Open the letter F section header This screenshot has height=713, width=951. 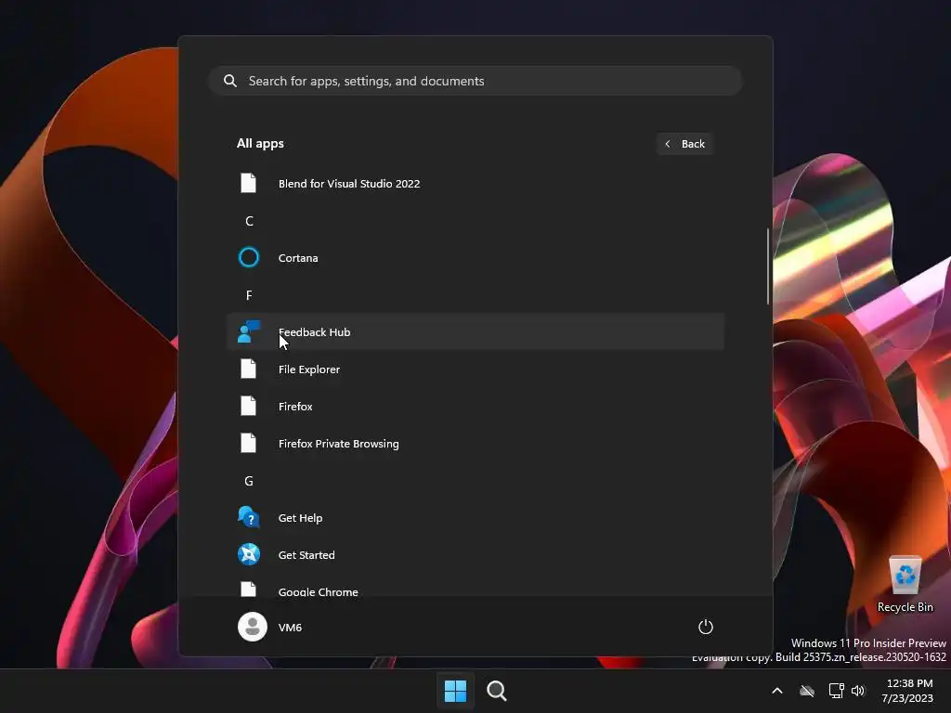click(x=249, y=294)
